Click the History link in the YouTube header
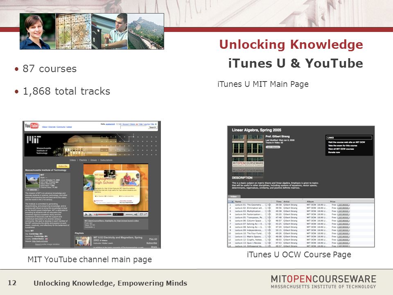 pos(133,124)
